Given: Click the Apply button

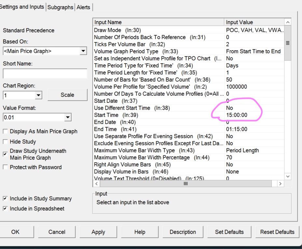Looking at the screenshot, I should (98, 232).
